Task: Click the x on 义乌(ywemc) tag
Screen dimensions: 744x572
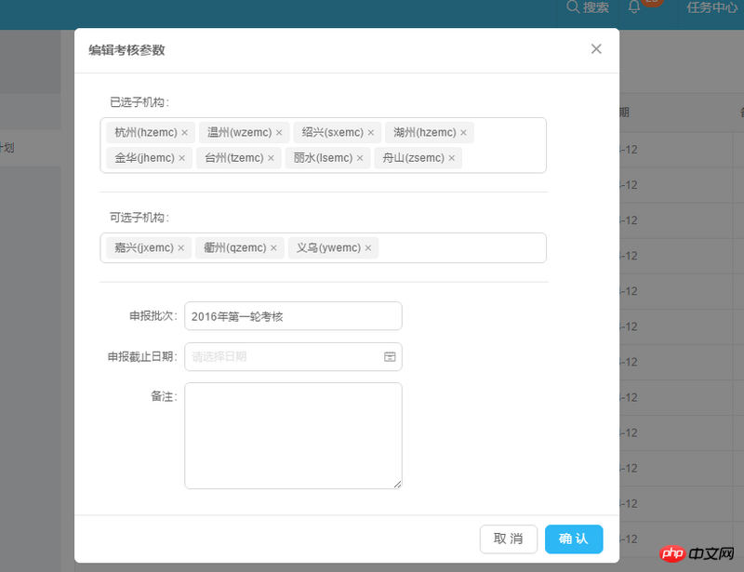Action: click(x=368, y=248)
